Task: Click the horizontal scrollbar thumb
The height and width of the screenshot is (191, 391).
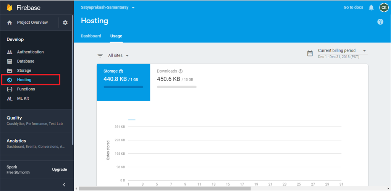Action: [165, 188]
